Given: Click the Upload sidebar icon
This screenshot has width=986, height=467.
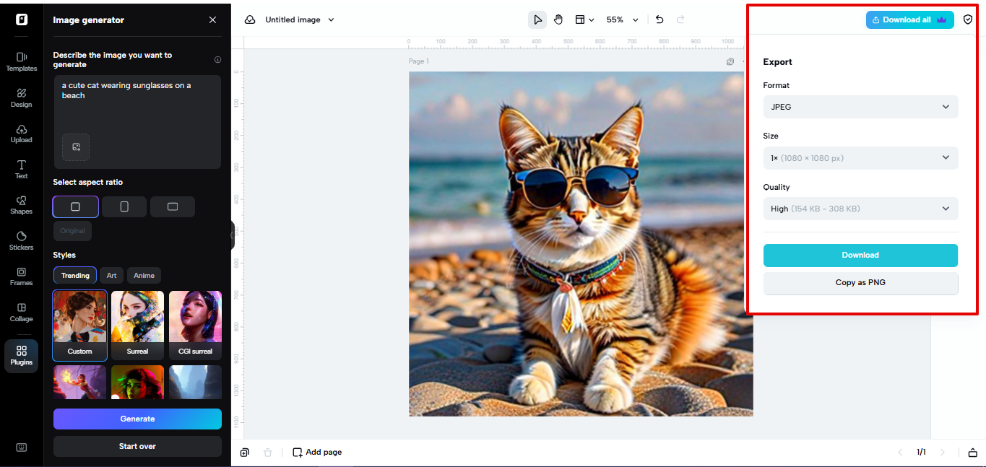Looking at the screenshot, I should pos(21,133).
